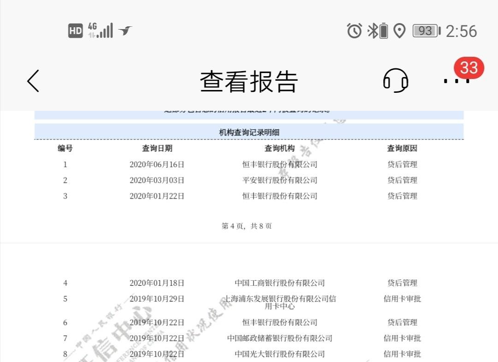Select date 2020年01月22日
Image resolution: width=498 pixels, height=362 pixels.
tap(157, 196)
